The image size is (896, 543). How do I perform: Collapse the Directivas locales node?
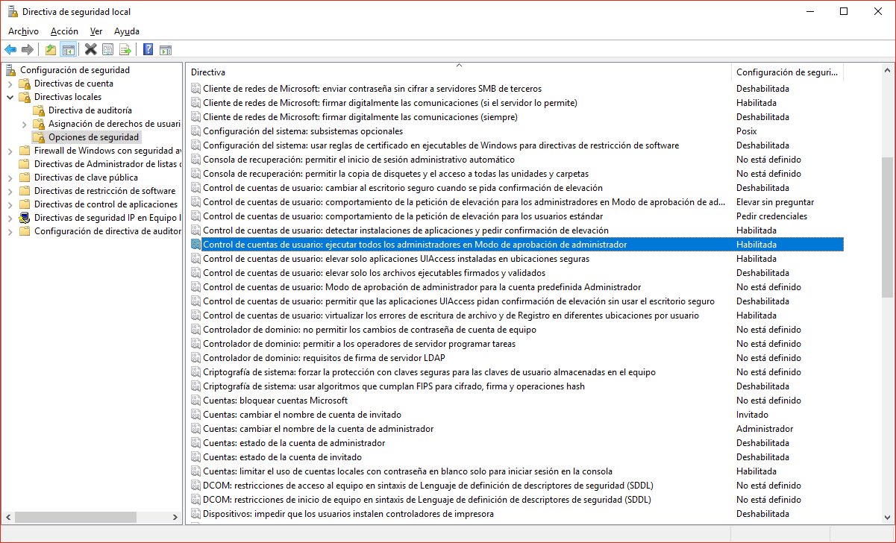[x=10, y=97]
